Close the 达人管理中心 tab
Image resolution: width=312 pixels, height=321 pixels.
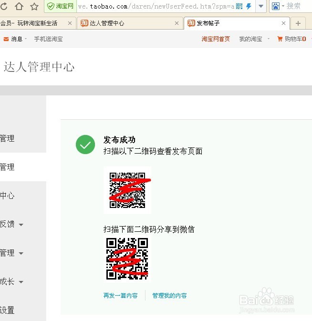click(177, 23)
